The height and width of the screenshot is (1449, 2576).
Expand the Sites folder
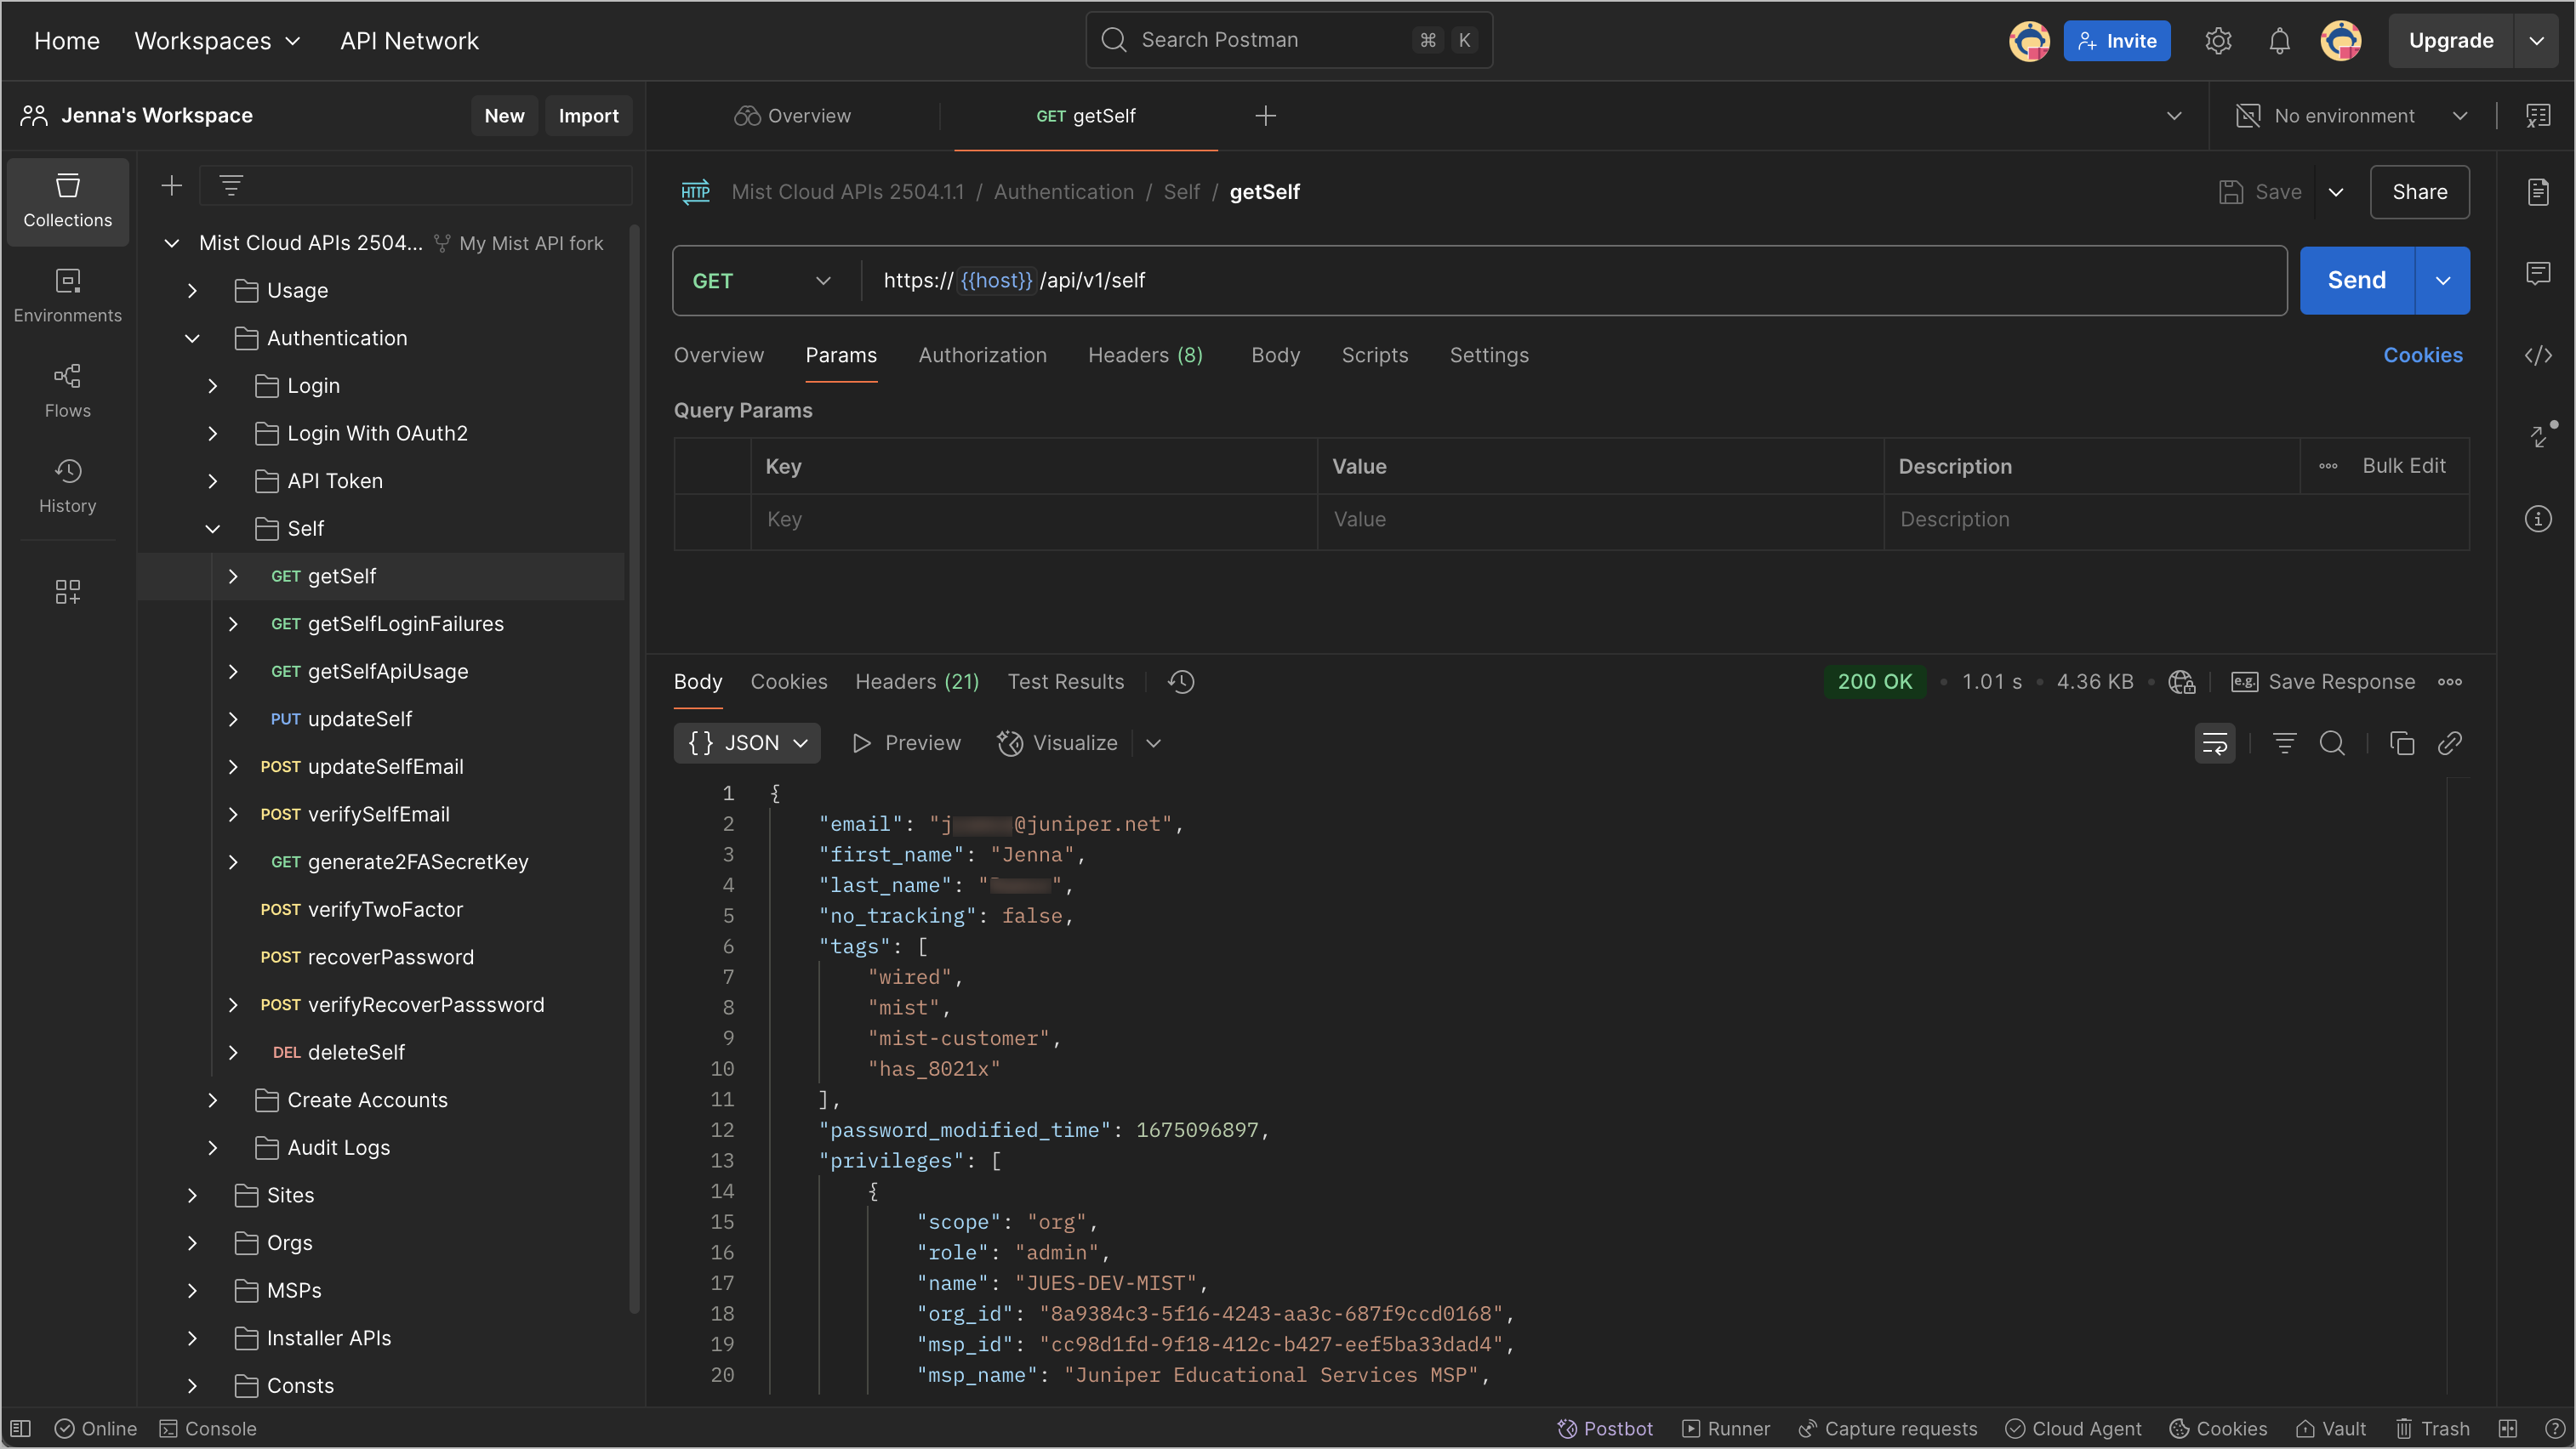[192, 1196]
